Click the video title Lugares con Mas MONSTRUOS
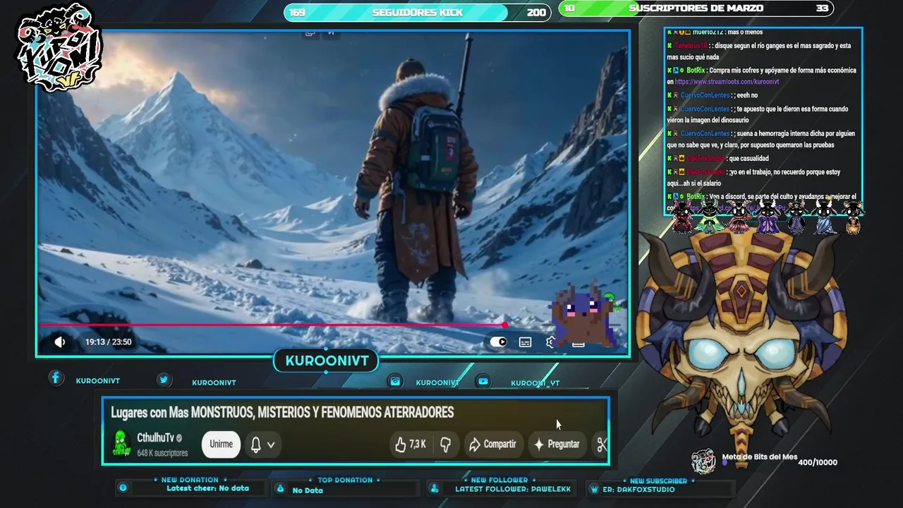Viewport: 903px width, 508px height. pyautogui.click(x=282, y=412)
